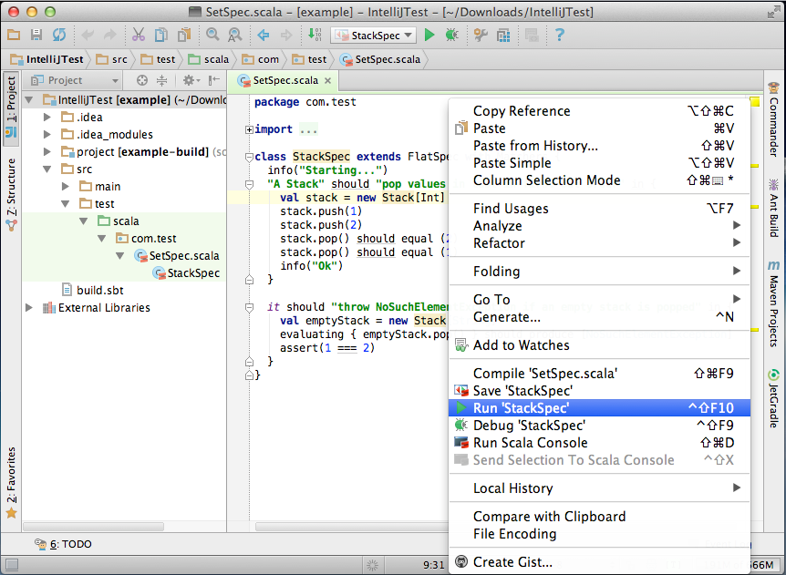
Task: Open the Save all icon in the toolbar
Action: 36,35
